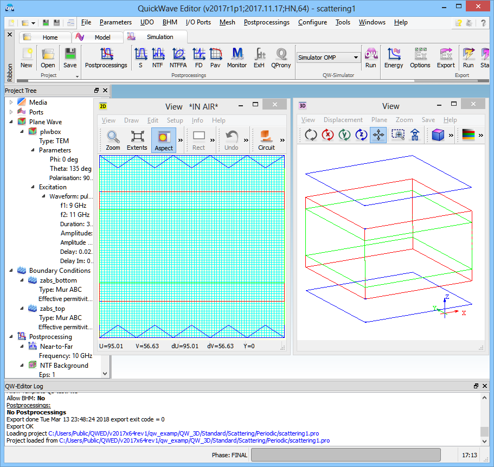Open the QProny tool
The image size is (494, 467).
[x=281, y=57]
